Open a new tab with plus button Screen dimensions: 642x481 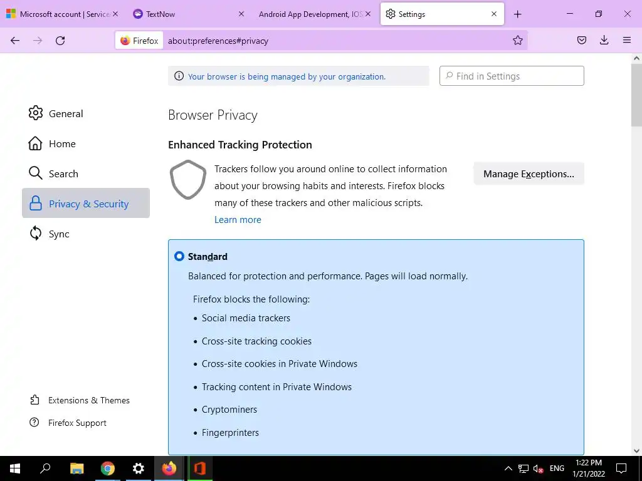[517, 14]
